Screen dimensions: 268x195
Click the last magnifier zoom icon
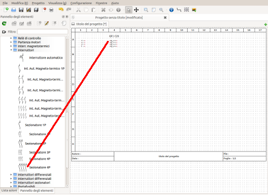[x=161, y=10]
